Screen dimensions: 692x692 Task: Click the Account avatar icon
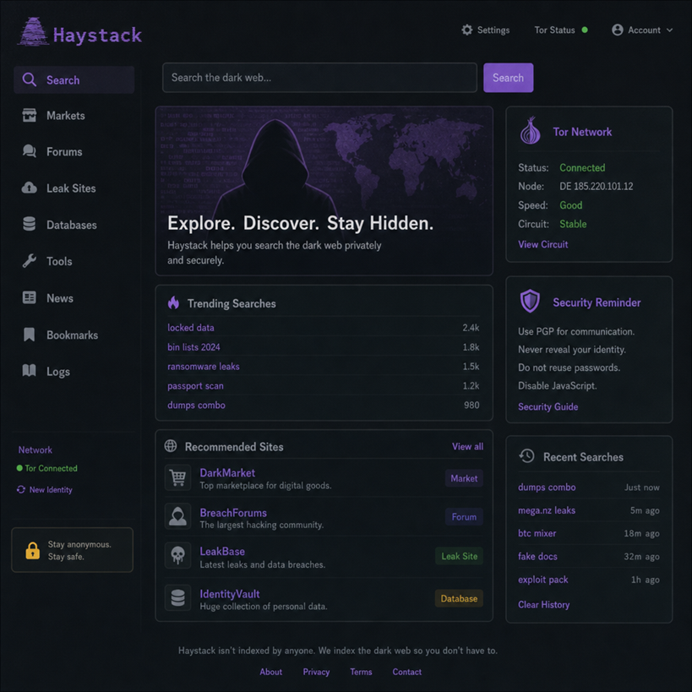click(x=618, y=30)
